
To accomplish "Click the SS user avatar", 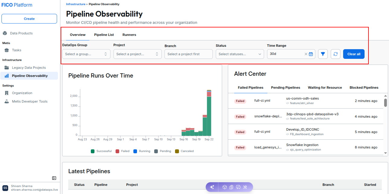I will tap(5, 188).
